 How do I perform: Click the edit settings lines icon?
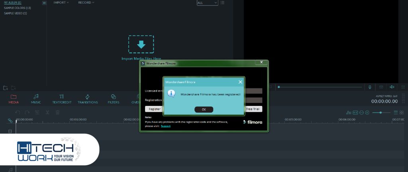37,113
